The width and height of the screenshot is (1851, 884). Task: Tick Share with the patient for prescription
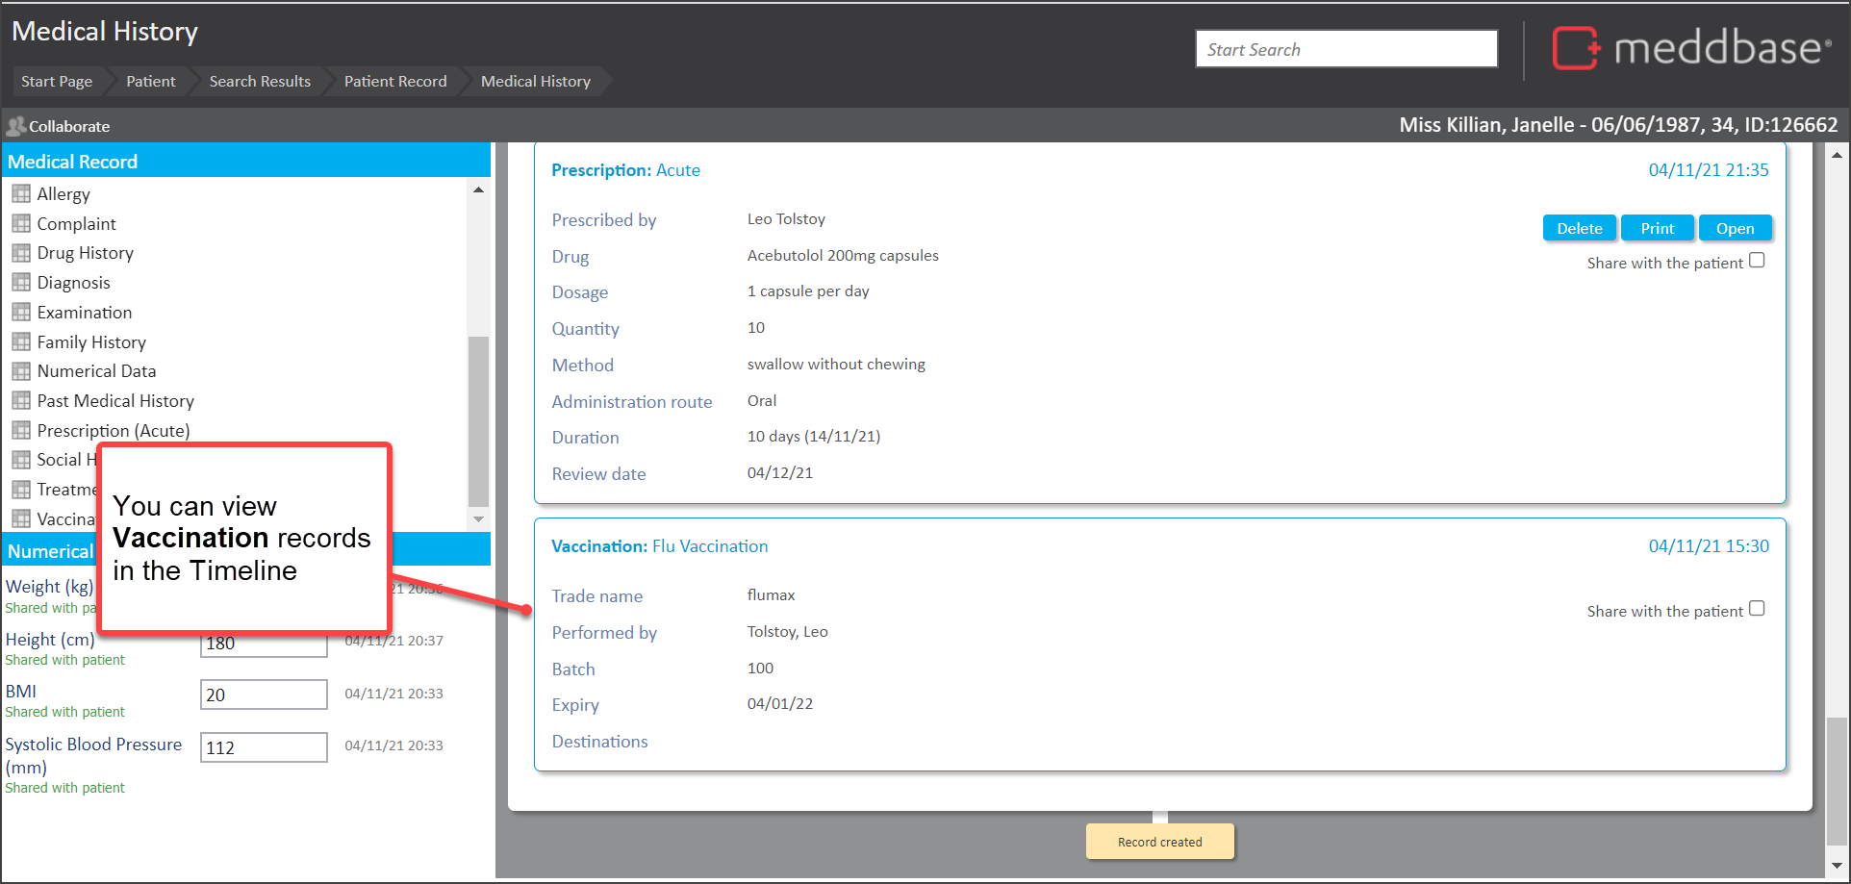coord(1757,261)
